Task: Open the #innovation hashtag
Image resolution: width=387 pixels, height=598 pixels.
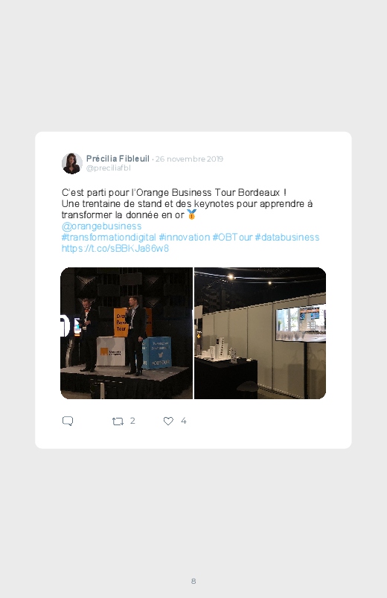Action: click(x=184, y=238)
